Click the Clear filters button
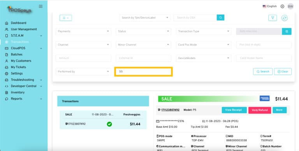Viewport: 299px width, 151px height. tap(283, 71)
